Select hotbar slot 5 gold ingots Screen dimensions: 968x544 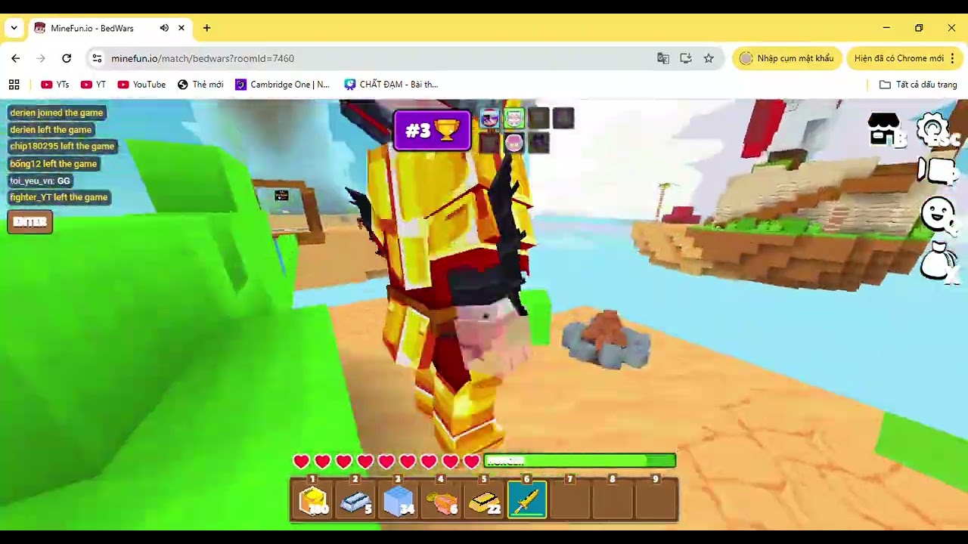(x=484, y=499)
